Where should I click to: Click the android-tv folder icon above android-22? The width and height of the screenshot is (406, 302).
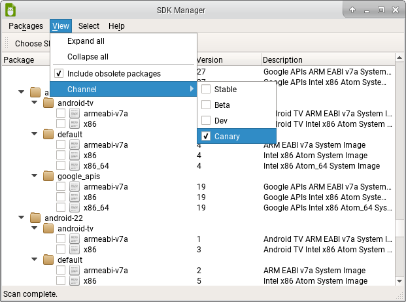[x=48, y=103]
